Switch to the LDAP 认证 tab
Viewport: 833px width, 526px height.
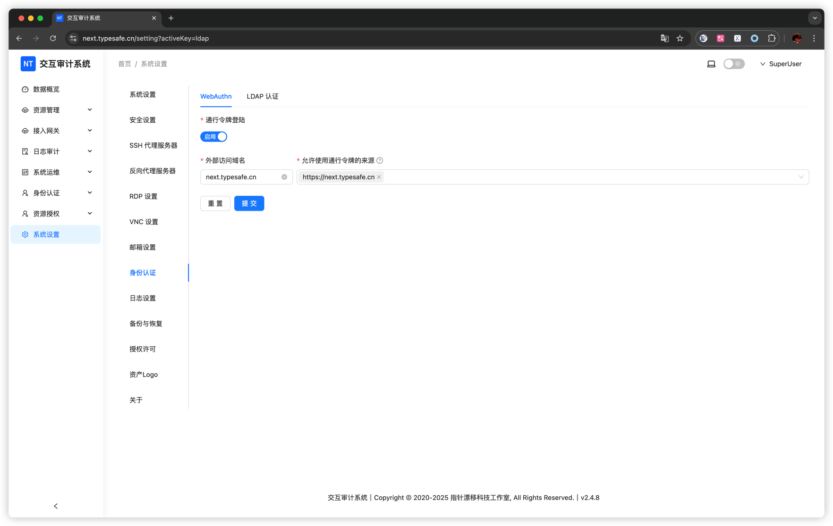[263, 96]
